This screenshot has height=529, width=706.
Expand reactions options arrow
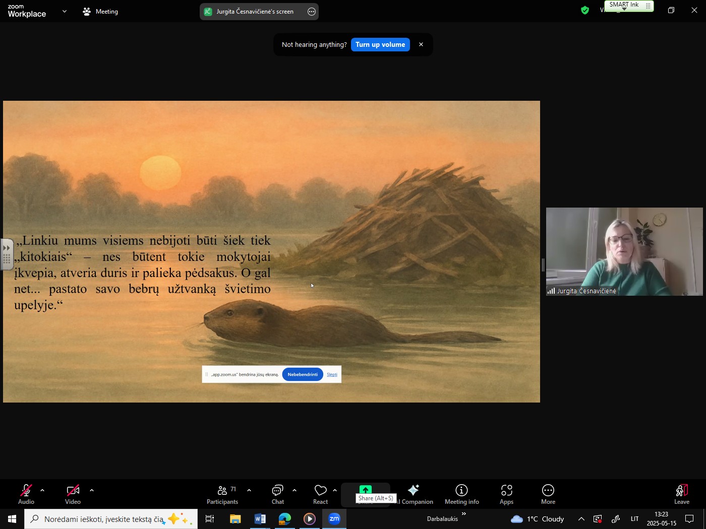pyautogui.click(x=335, y=490)
